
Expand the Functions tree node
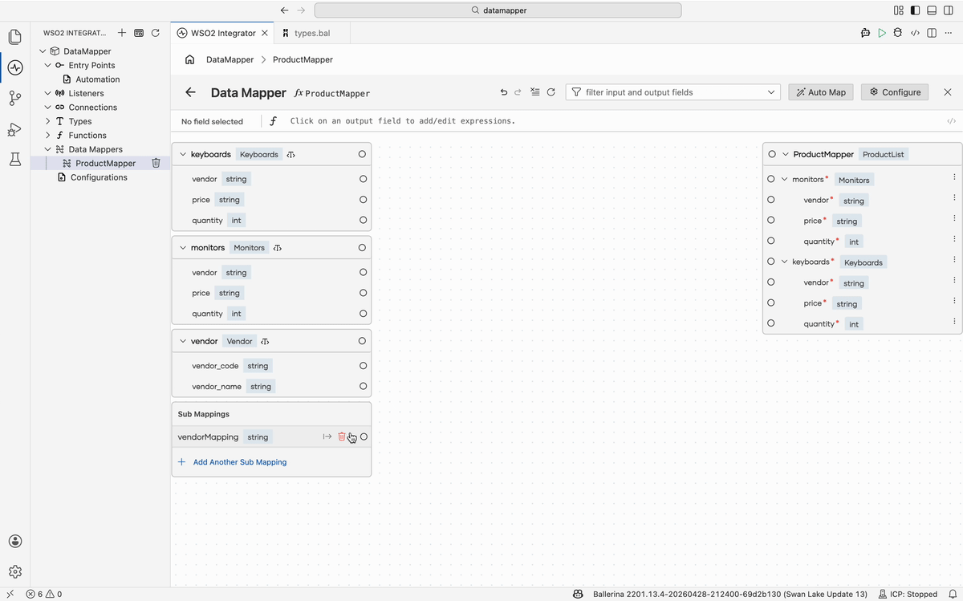(x=47, y=135)
